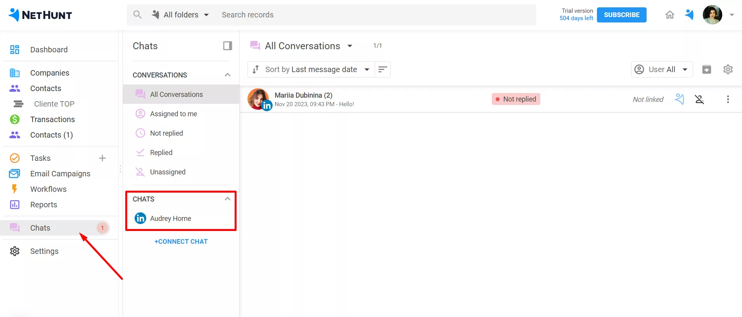
Task: Click the Settings gear icon in sidebar
Action: (x=15, y=251)
